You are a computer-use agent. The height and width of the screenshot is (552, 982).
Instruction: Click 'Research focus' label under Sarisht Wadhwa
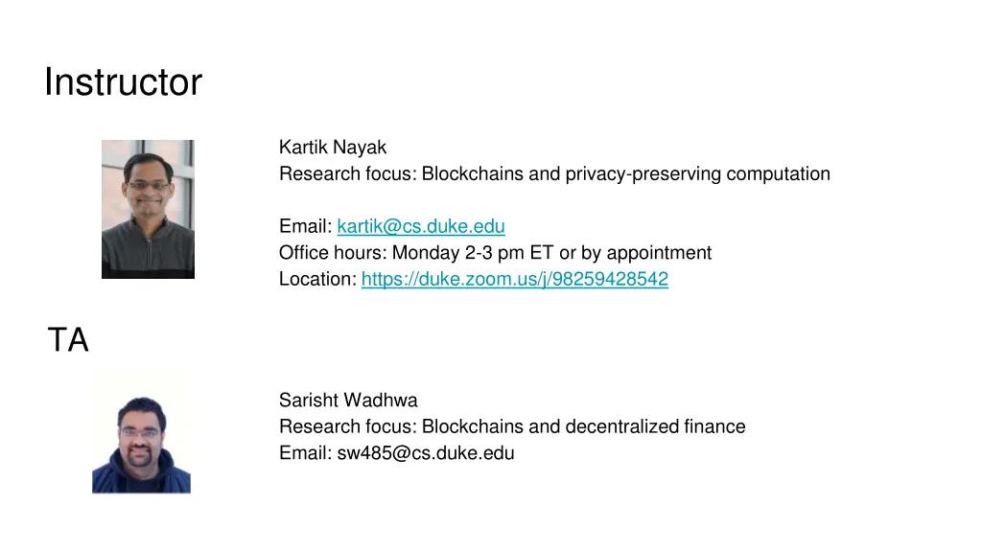(347, 426)
